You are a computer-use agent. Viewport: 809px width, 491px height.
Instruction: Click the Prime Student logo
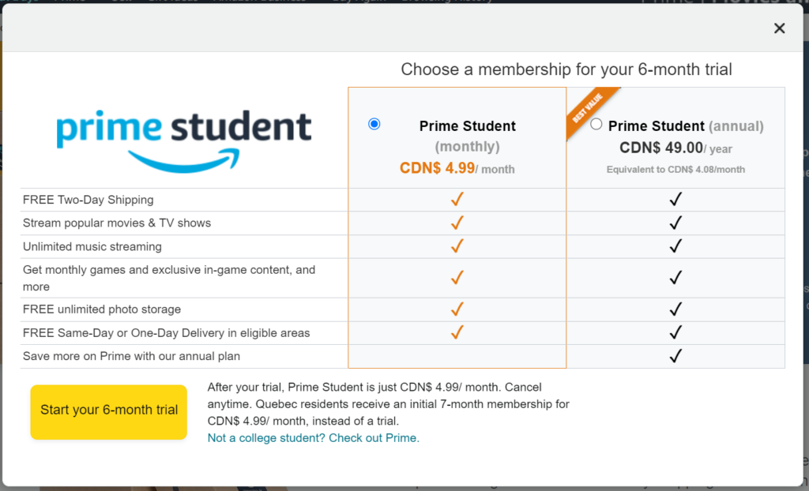(x=184, y=141)
